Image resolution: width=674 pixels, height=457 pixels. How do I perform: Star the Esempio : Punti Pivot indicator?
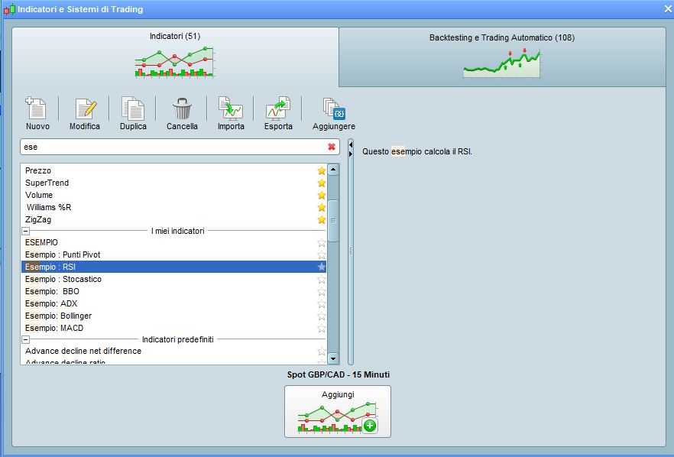tap(322, 255)
